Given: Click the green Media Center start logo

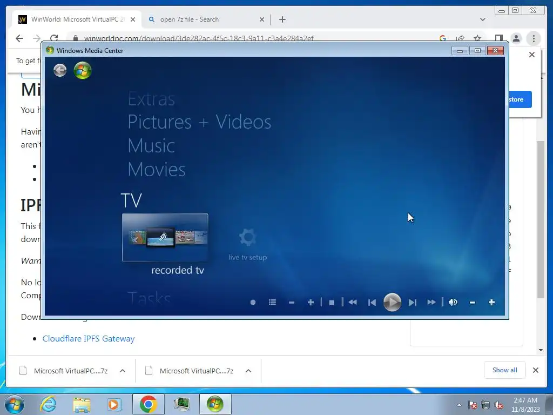Looking at the screenshot, I should click(x=83, y=70).
